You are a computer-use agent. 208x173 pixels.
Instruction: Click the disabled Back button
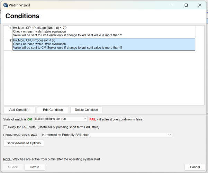12,167
